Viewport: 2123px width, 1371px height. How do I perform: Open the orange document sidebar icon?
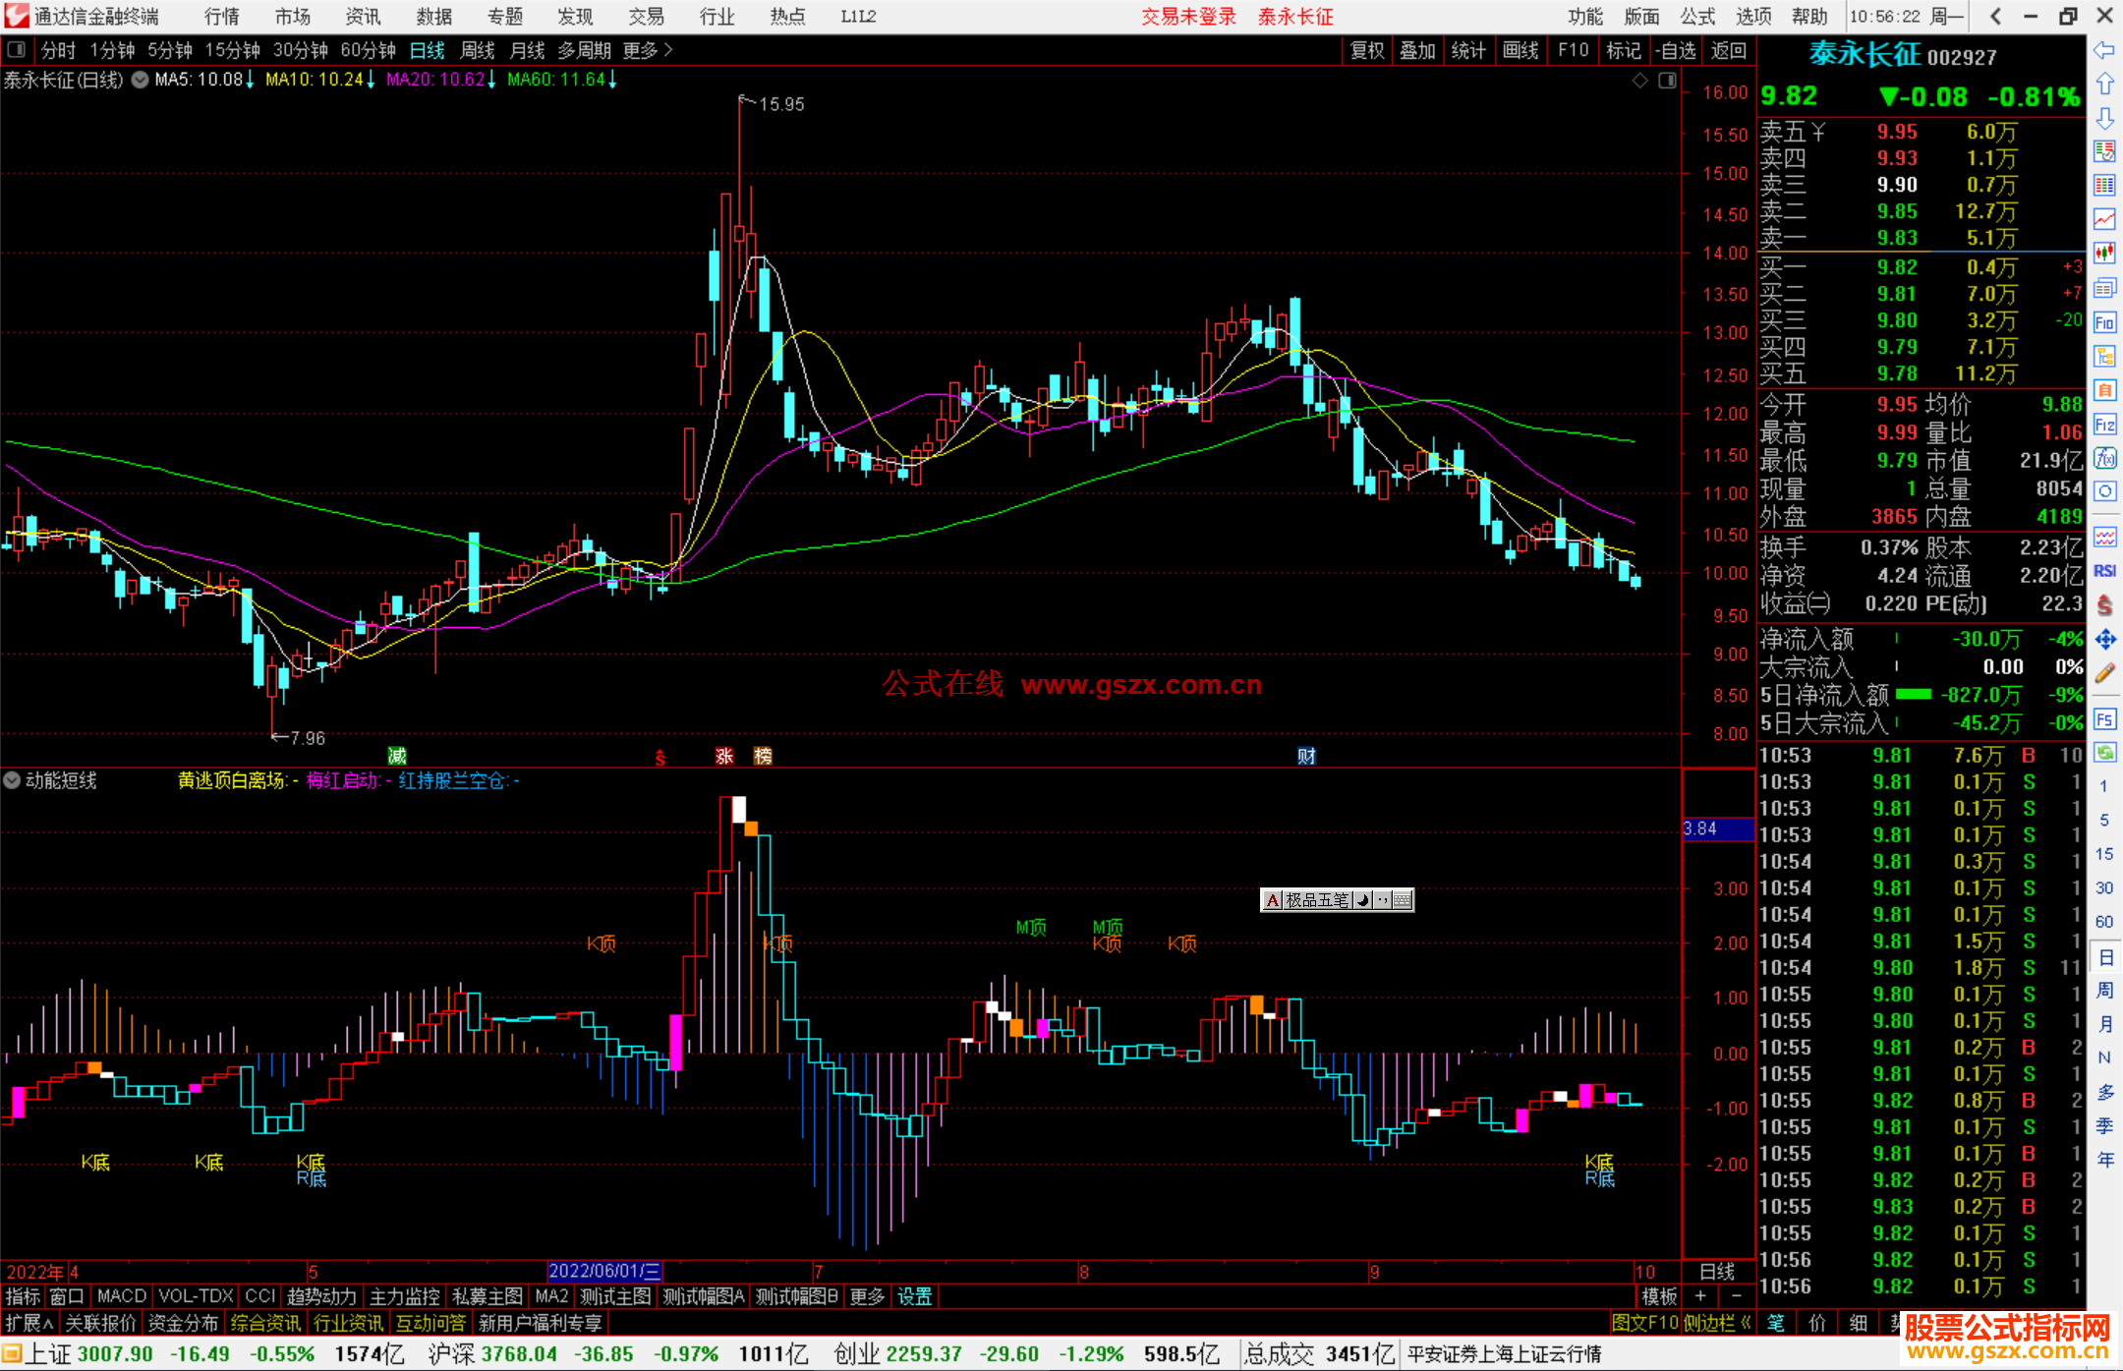click(2104, 390)
